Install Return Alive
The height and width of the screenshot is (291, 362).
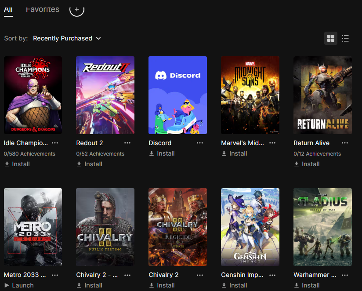307,164
